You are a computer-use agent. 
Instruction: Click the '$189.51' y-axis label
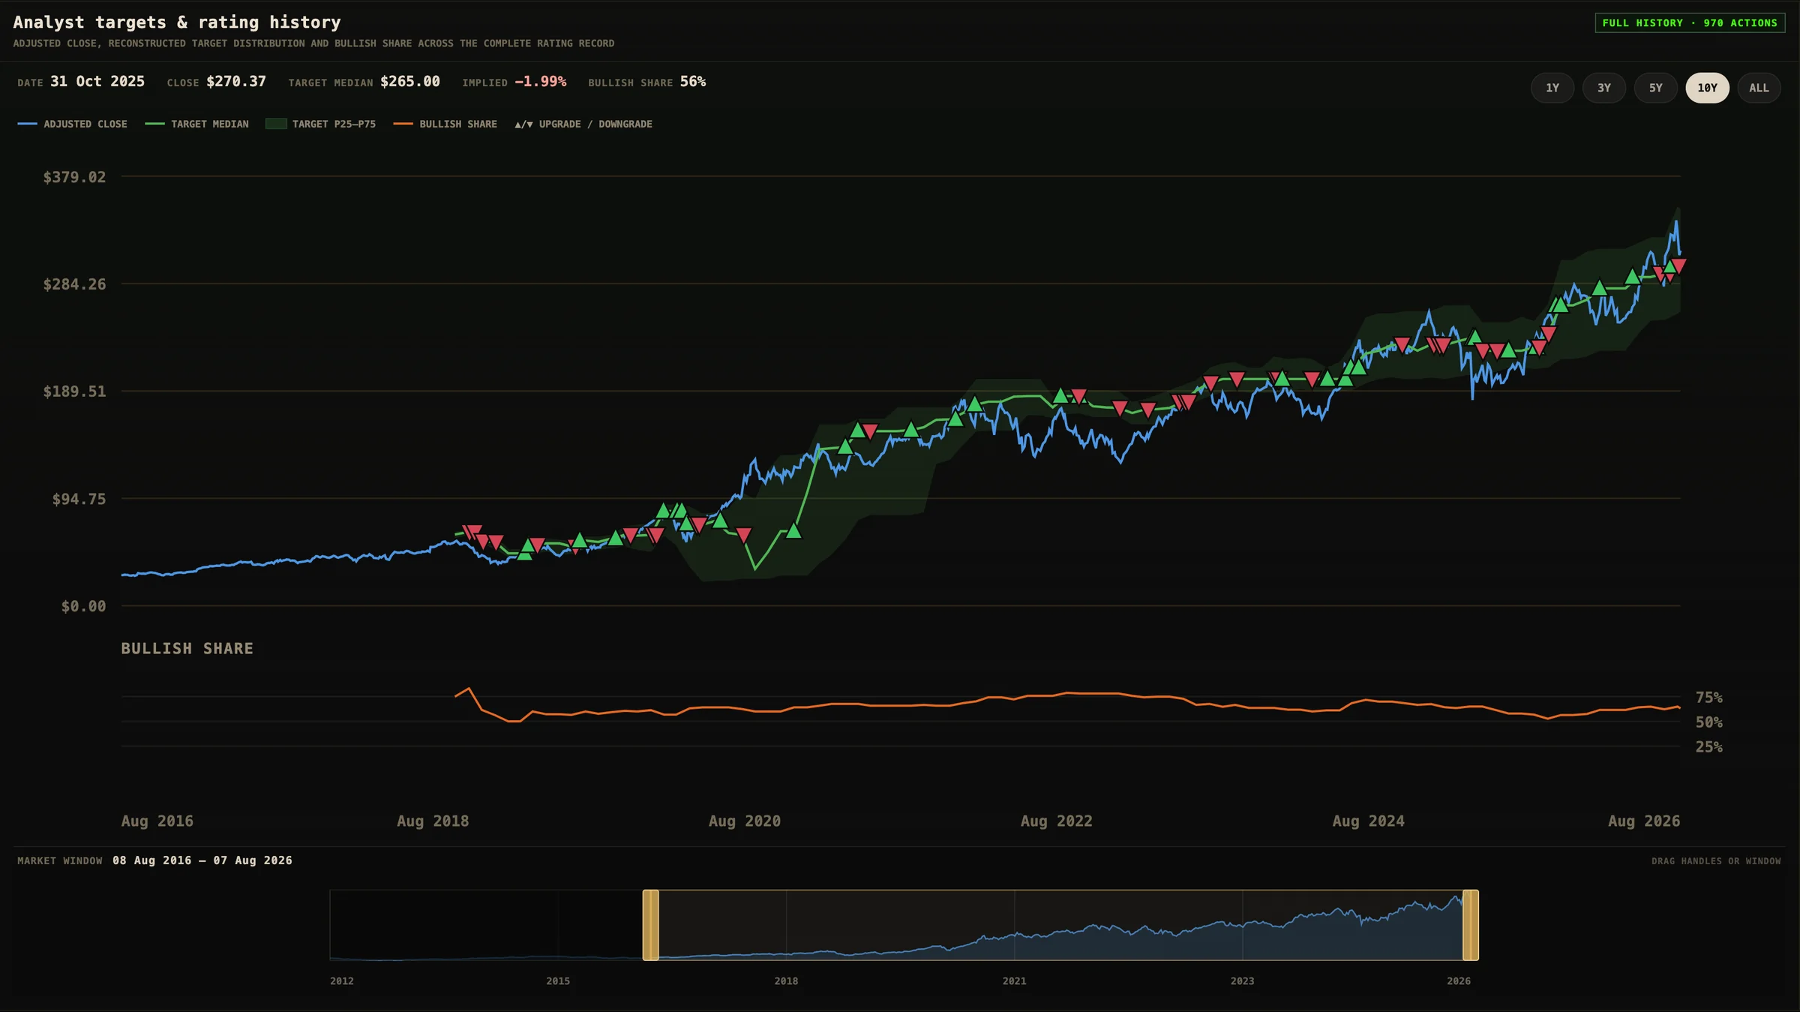click(74, 392)
